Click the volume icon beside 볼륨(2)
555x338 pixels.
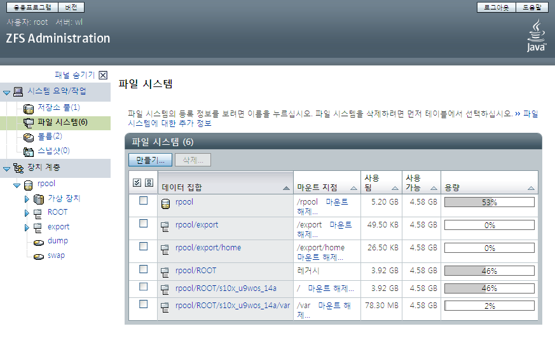(29, 137)
